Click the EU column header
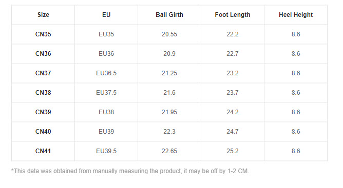Image resolution: width=343 pixels, height=188 pixels. point(106,15)
